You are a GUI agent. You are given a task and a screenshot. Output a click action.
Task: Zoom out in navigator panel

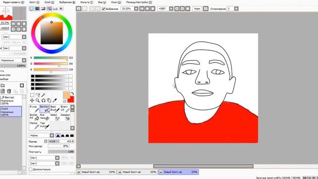[x=13, y=24]
